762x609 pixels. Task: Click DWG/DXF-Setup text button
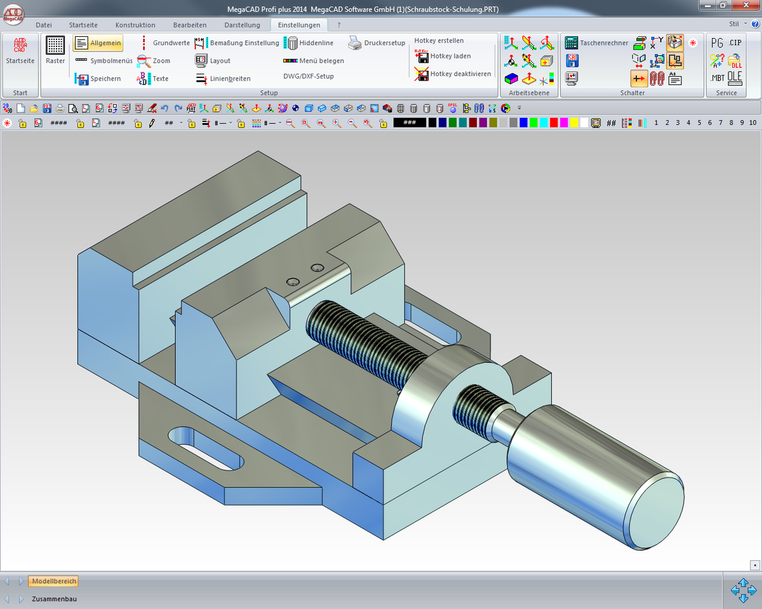tap(308, 76)
